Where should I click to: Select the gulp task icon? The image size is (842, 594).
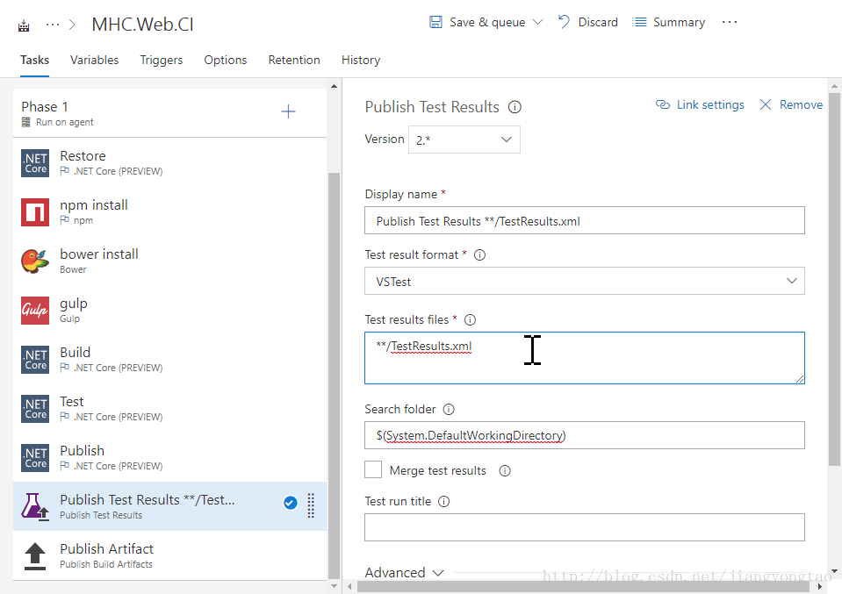[x=35, y=310]
